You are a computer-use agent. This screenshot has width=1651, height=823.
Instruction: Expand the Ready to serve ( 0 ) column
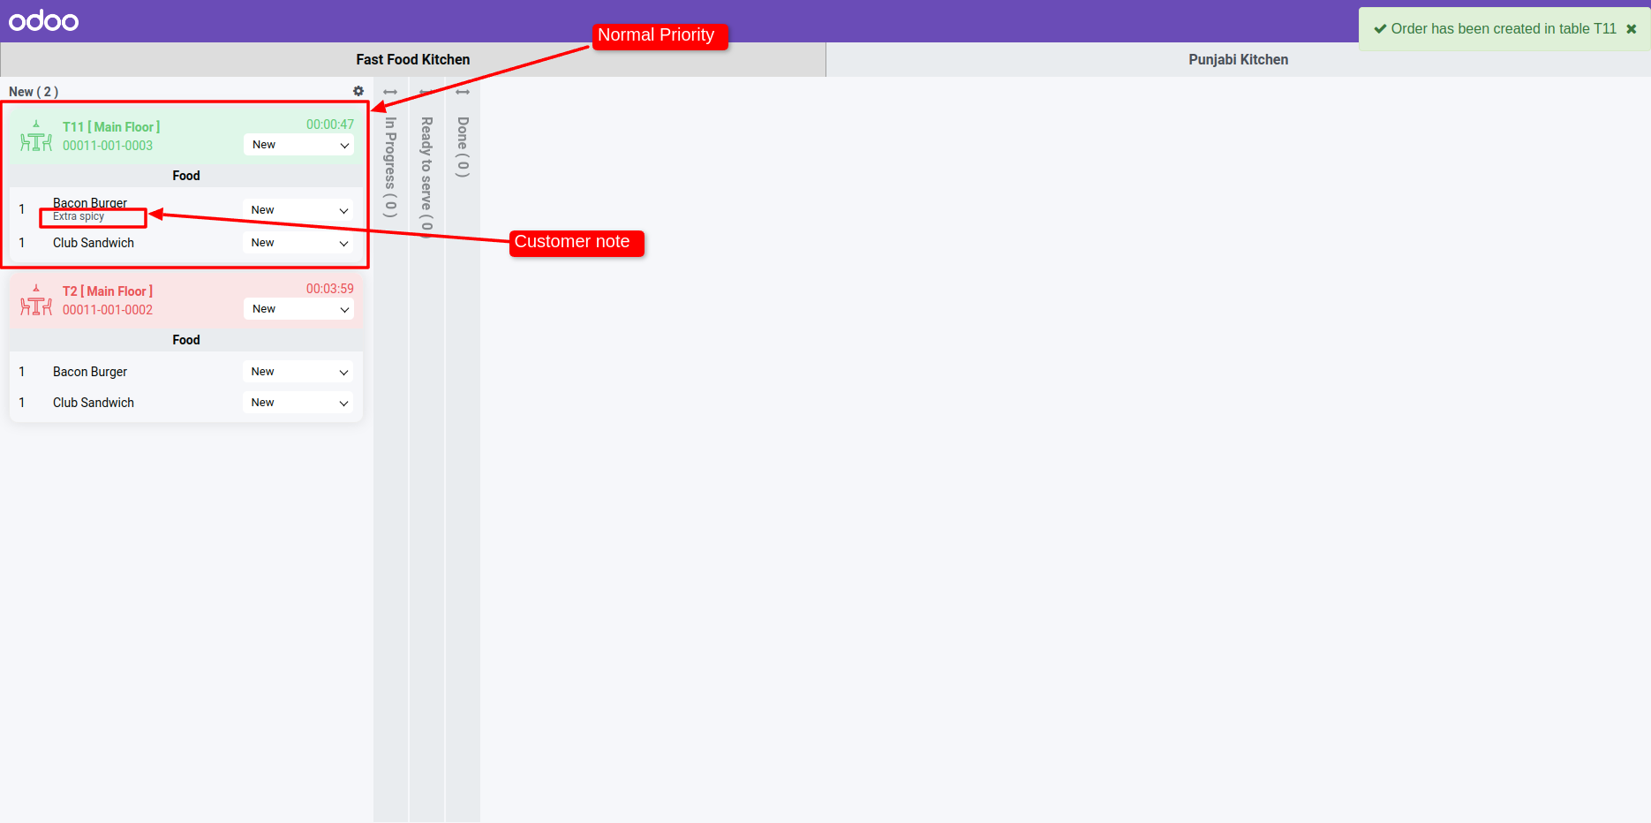(x=426, y=177)
